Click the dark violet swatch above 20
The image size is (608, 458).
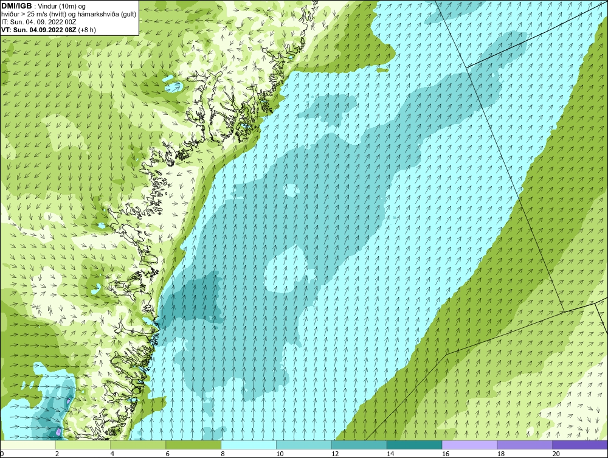coord(580,445)
